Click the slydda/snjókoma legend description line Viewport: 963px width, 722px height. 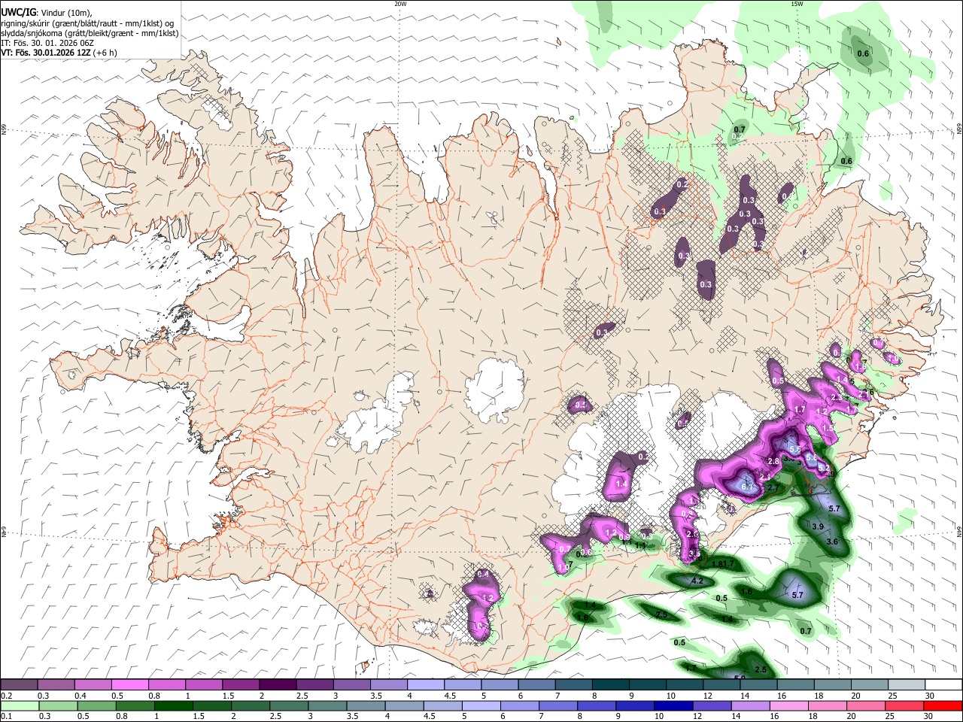(x=90, y=32)
